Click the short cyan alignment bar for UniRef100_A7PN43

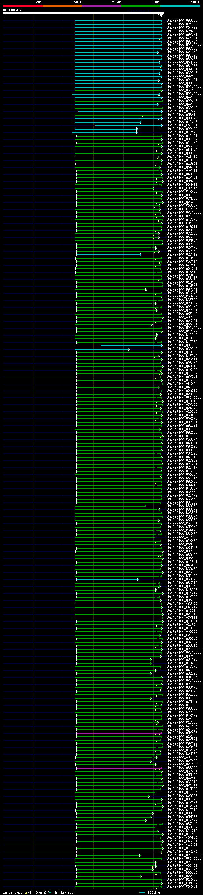pos(105,132)
